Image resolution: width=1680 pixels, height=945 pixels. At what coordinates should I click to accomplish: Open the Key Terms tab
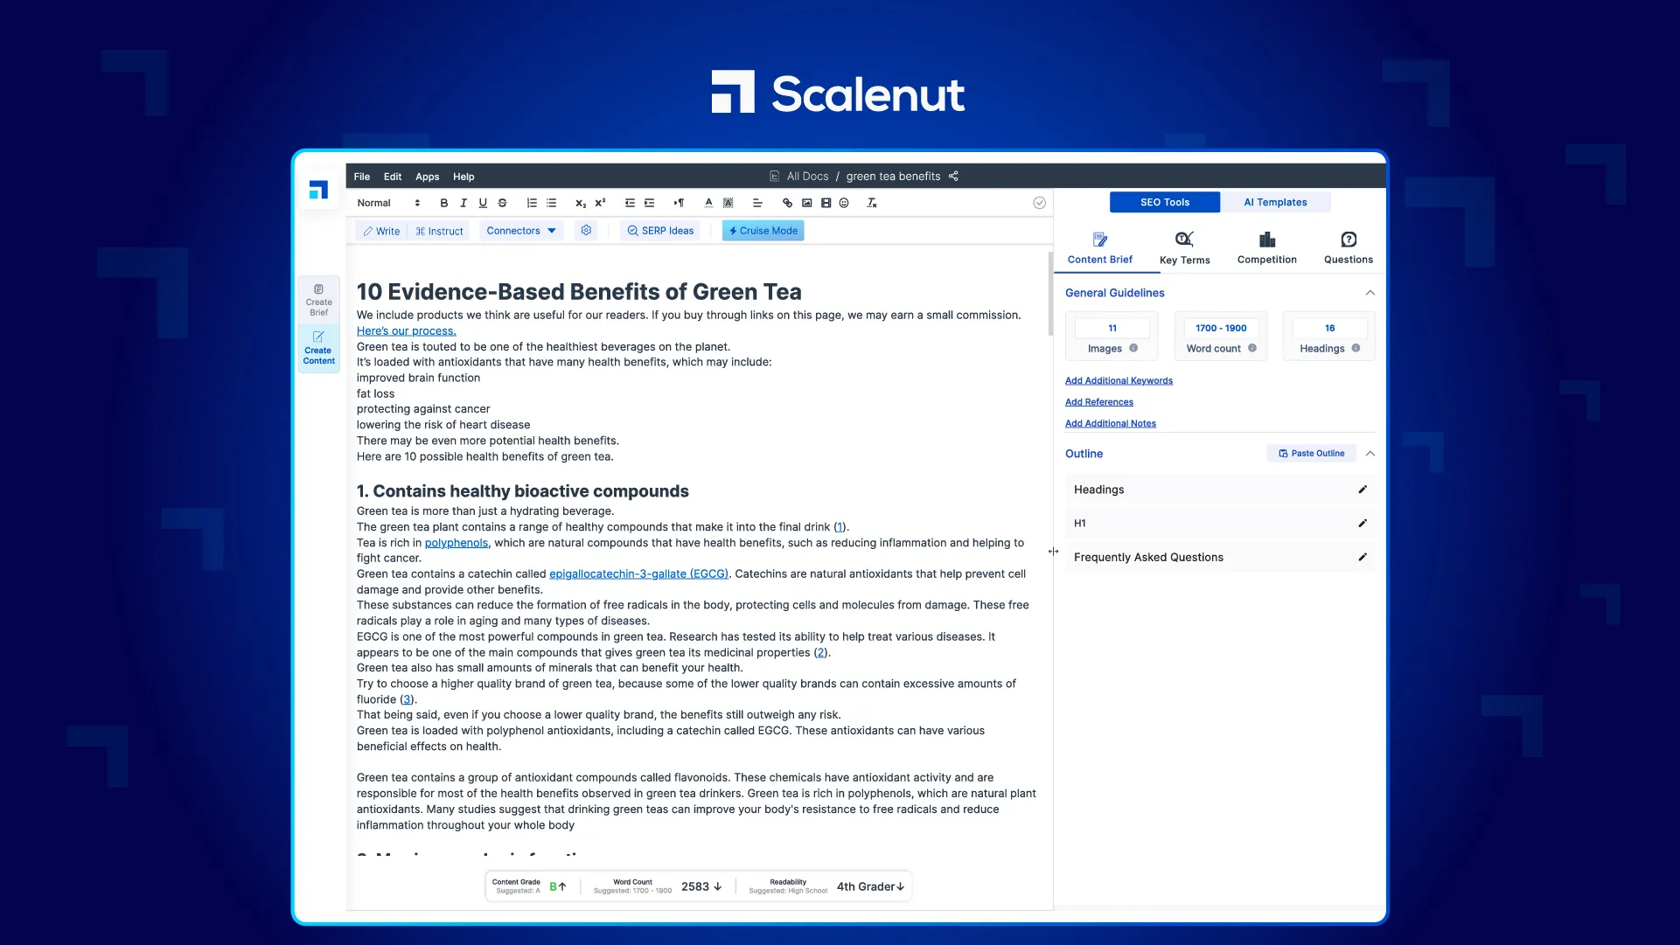click(x=1184, y=248)
